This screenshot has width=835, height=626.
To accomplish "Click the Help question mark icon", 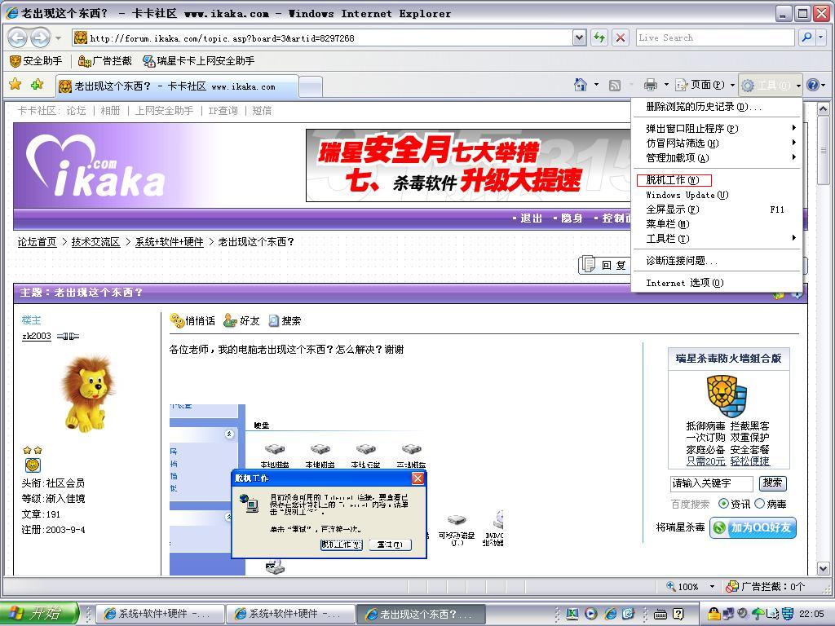I will 813,85.
